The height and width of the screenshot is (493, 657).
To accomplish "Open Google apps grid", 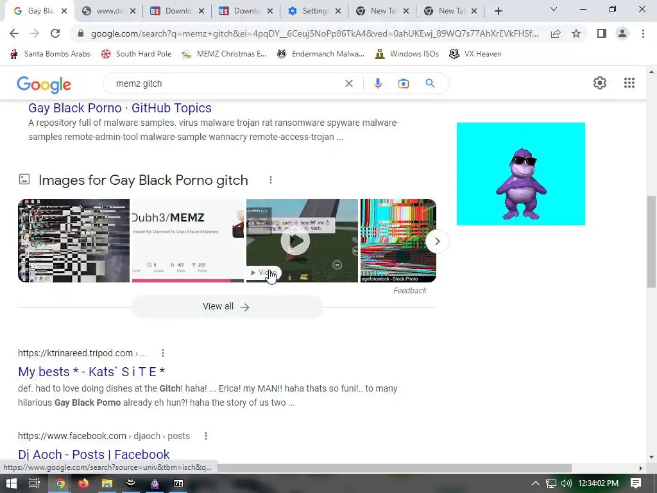I will click(629, 83).
